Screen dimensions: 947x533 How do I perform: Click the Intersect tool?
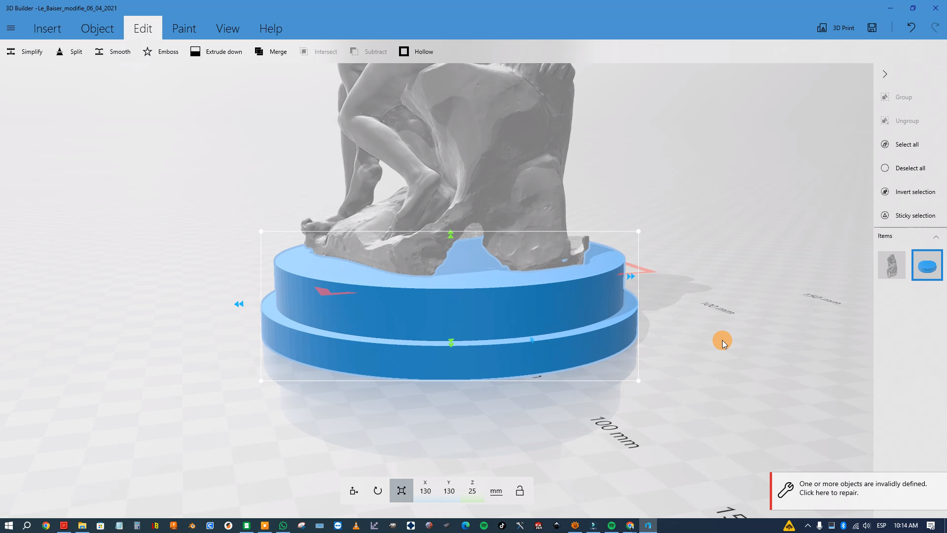318,51
